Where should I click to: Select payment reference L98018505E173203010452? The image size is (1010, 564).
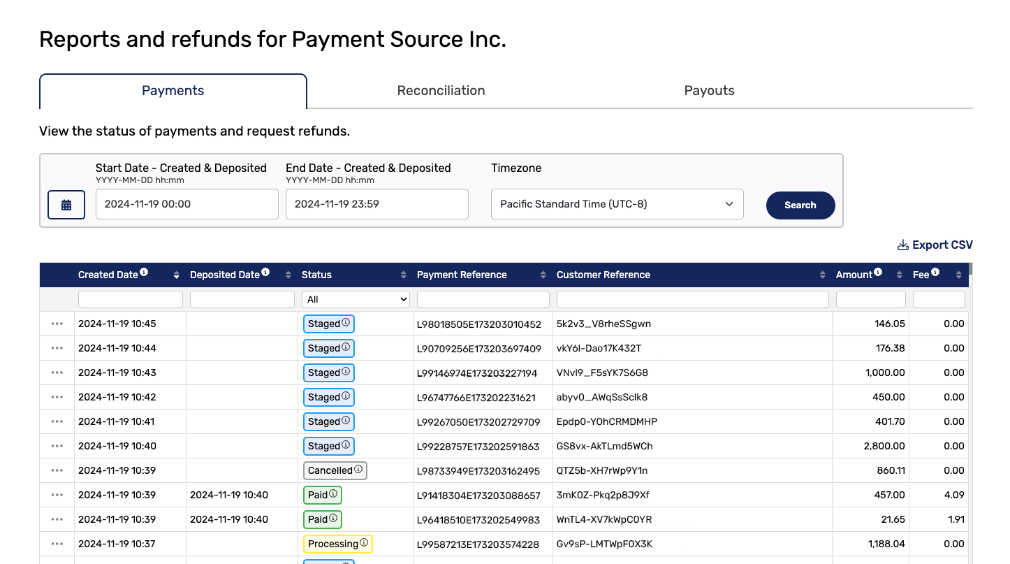[x=479, y=324]
